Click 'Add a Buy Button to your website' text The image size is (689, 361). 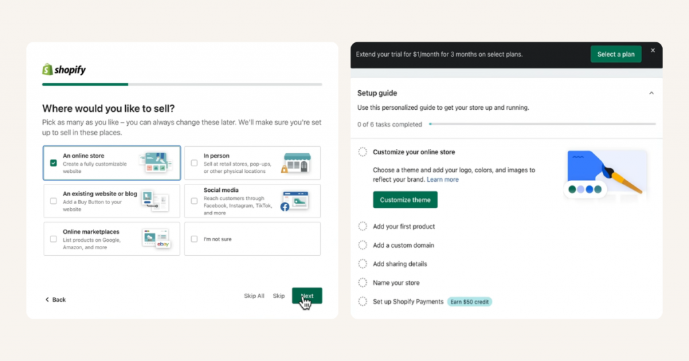92,206
